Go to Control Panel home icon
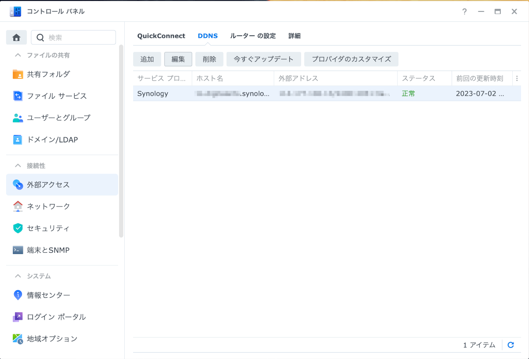This screenshot has width=529, height=359. (x=16, y=37)
